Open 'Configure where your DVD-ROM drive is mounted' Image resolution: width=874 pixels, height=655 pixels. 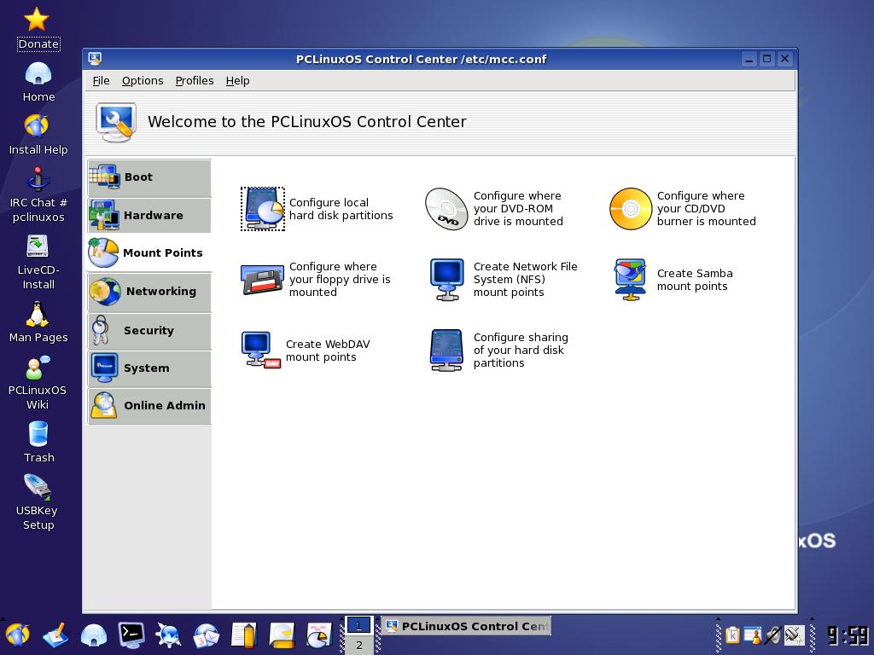[x=518, y=209]
